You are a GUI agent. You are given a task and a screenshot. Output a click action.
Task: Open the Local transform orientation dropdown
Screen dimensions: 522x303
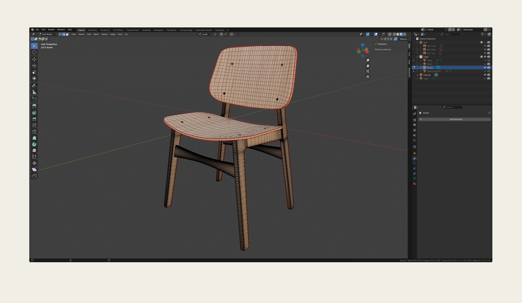pyautogui.click(x=205, y=34)
